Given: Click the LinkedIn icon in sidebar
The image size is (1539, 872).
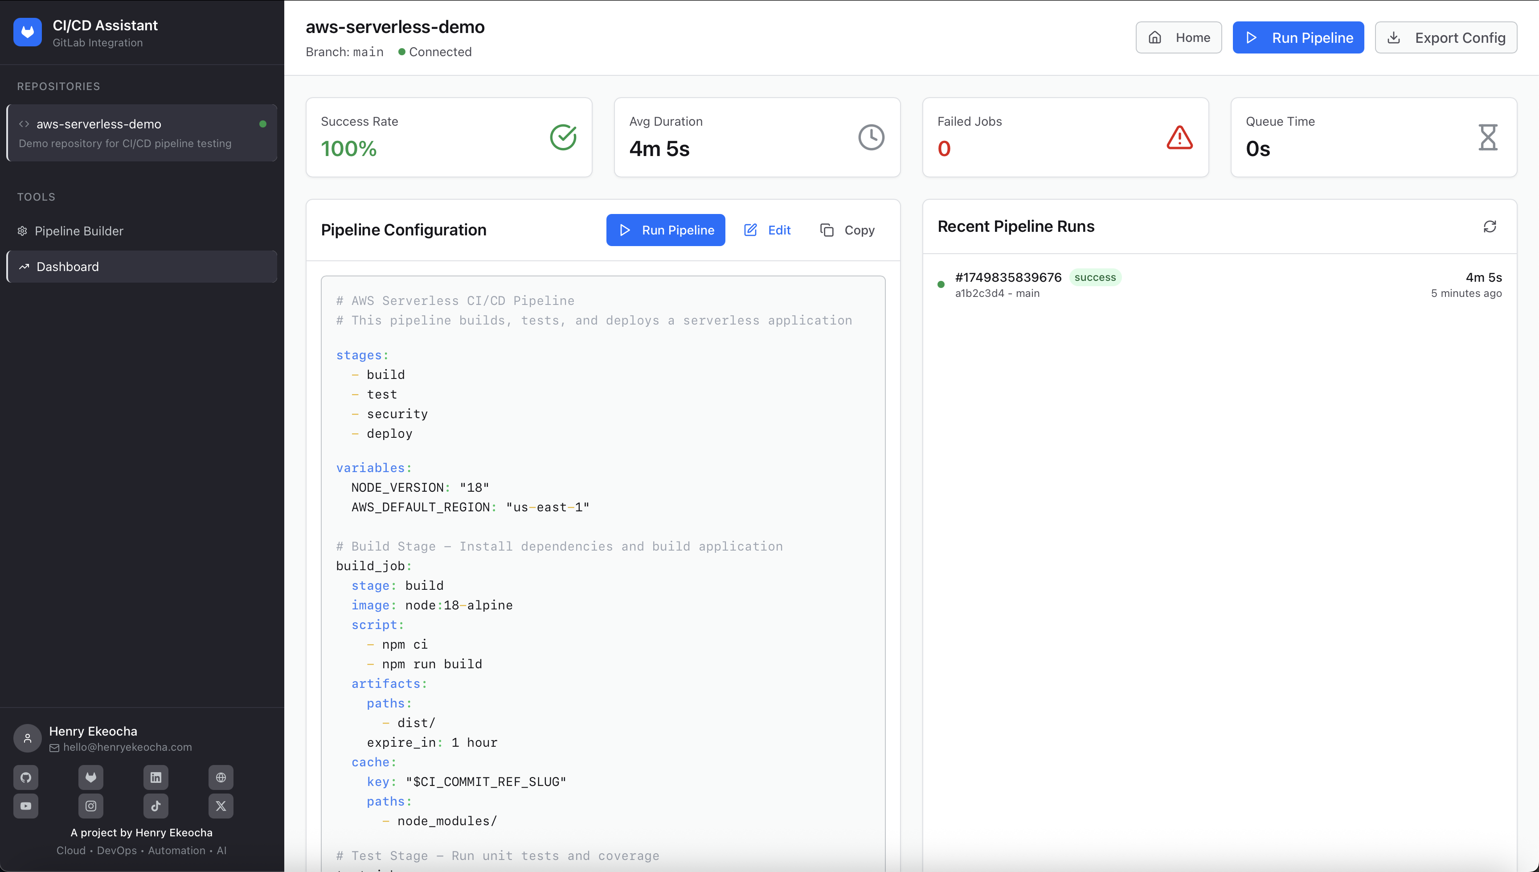Looking at the screenshot, I should pyautogui.click(x=156, y=777).
